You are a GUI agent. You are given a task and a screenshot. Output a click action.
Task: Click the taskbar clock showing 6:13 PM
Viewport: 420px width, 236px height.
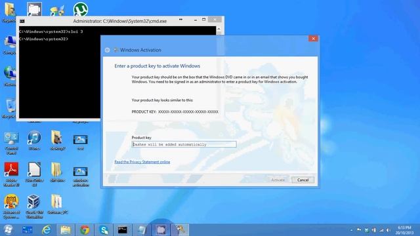[404, 230]
